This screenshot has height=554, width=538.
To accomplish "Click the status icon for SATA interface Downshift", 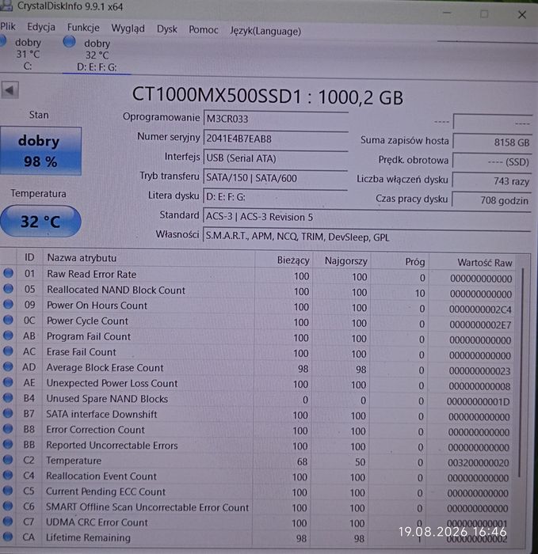I will tap(8, 413).
